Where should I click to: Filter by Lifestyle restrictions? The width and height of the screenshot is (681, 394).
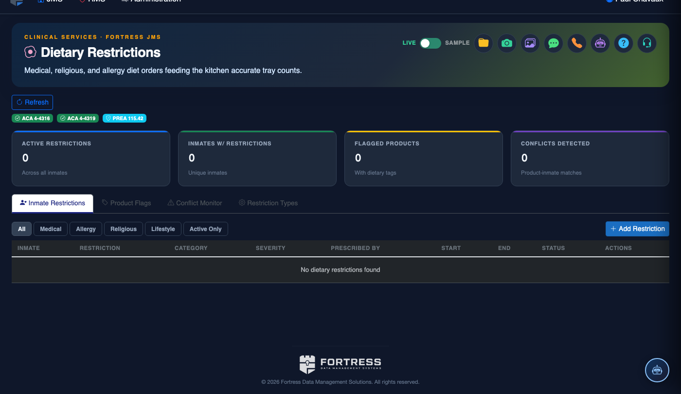pos(163,229)
